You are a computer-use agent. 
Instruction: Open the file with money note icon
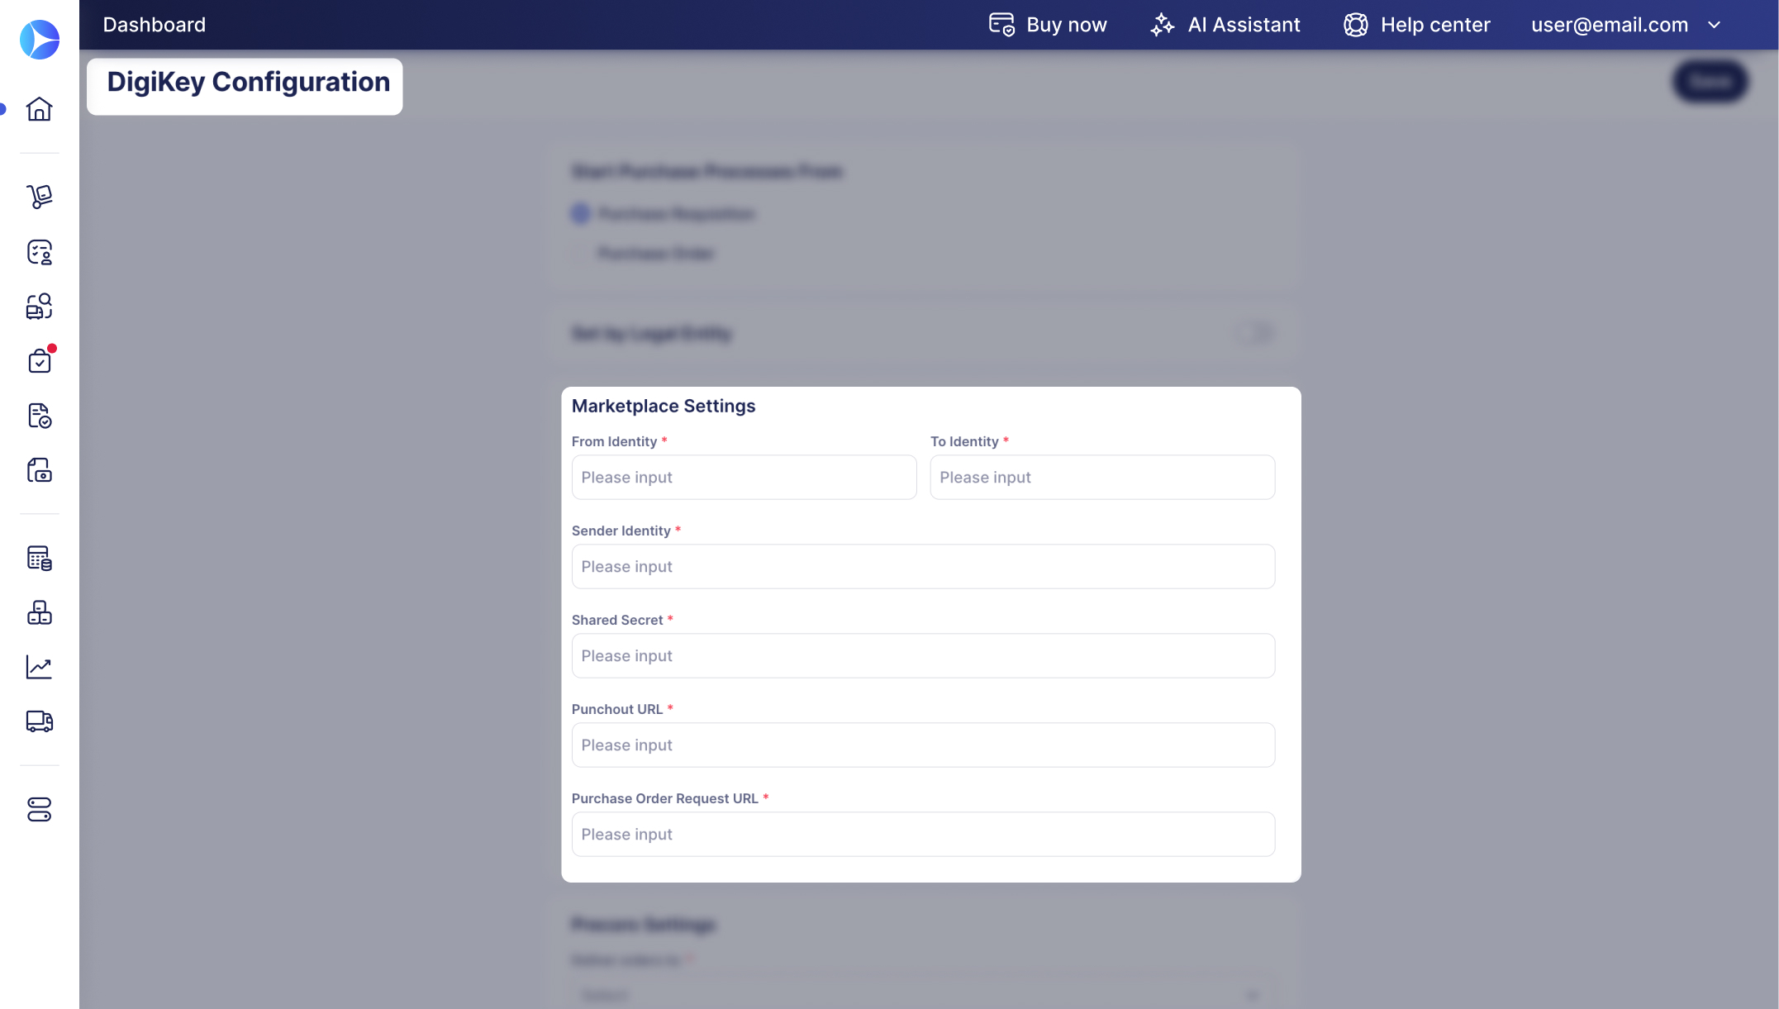[x=40, y=470]
